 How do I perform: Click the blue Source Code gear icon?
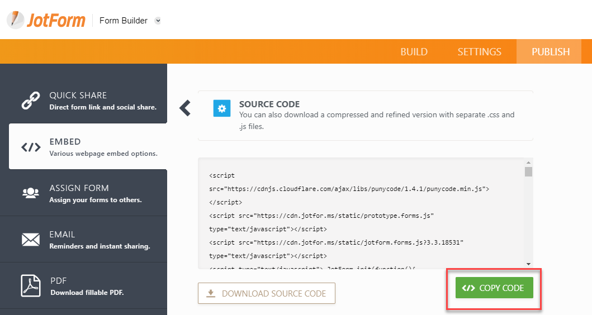coord(221,108)
